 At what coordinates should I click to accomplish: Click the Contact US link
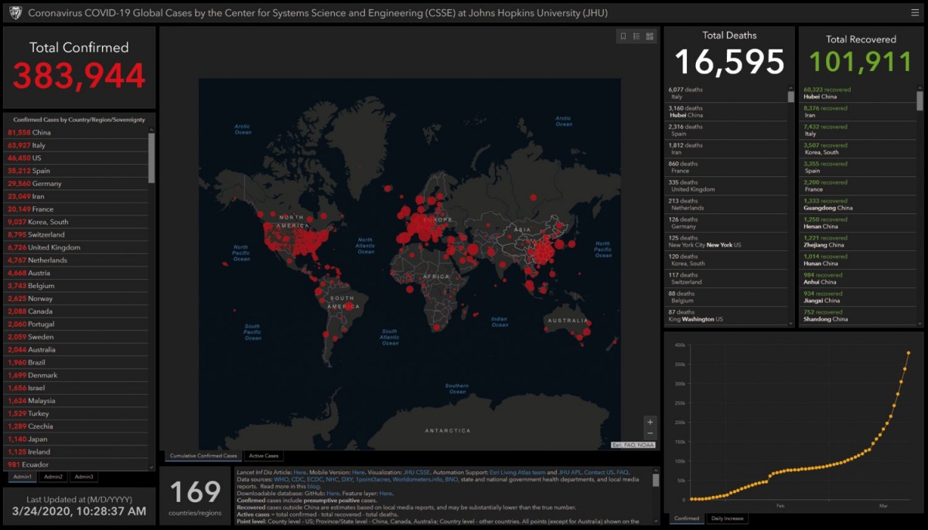click(600, 471)
